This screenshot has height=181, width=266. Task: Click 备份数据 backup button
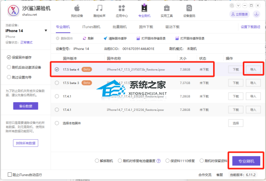click(x=25, y=106)
